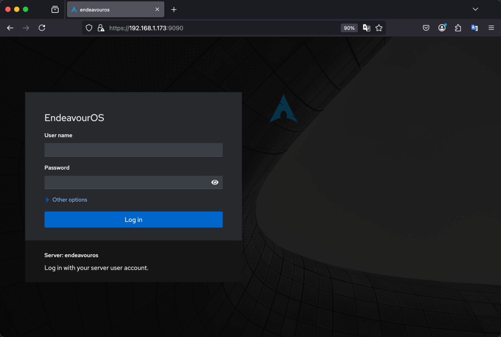501x337 pixels.
Task: Go back to the previous page
Action: point(10,28)
